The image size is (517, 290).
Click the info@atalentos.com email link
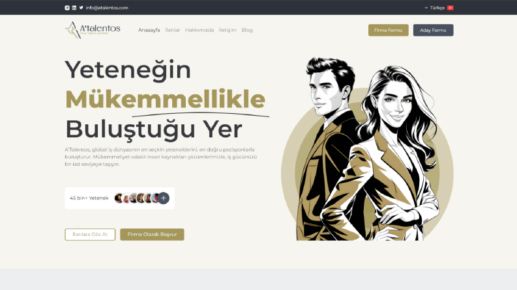point(107,8)
